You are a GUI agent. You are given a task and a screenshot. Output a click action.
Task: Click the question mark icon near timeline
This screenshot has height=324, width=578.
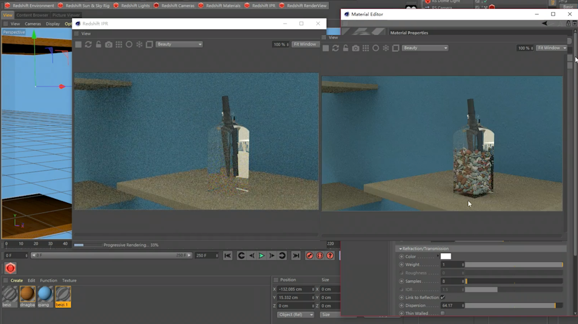tap(330, 255)
